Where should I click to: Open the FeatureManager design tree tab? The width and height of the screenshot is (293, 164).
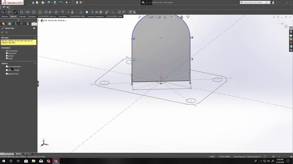3,24
